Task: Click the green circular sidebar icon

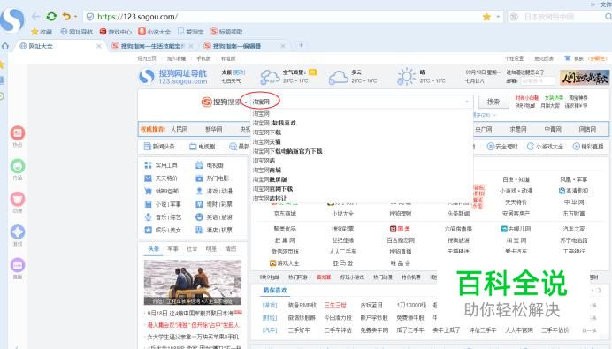Action: [x=18, y=166]
